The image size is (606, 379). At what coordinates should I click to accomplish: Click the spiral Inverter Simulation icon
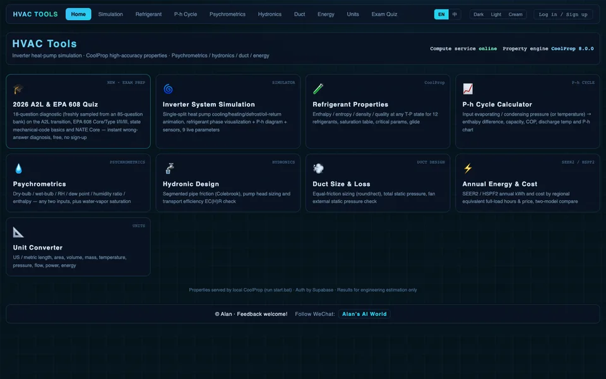click(x=168, y=89)
